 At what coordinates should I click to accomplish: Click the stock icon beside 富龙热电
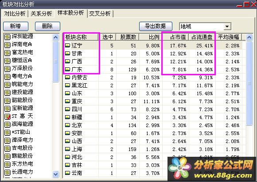click(x=7, y=53)
